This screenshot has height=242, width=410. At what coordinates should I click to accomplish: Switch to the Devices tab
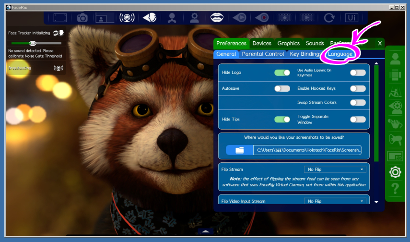point(262,44)
